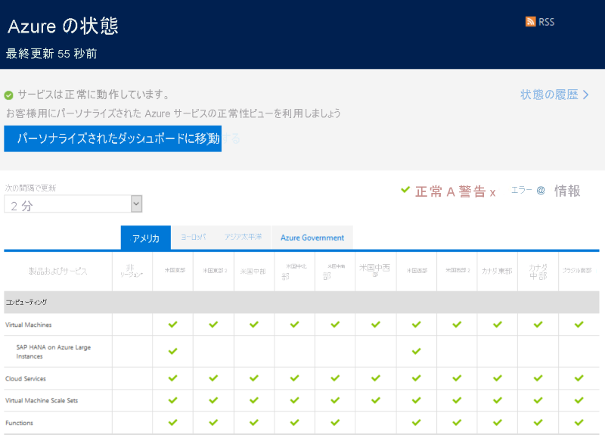Image resolution: width=605 pixels, height=435 pixels.
Task: Click Scale Sets checkmark for 米国中西部
Action: pyautogui.click(x=376, y=400)
